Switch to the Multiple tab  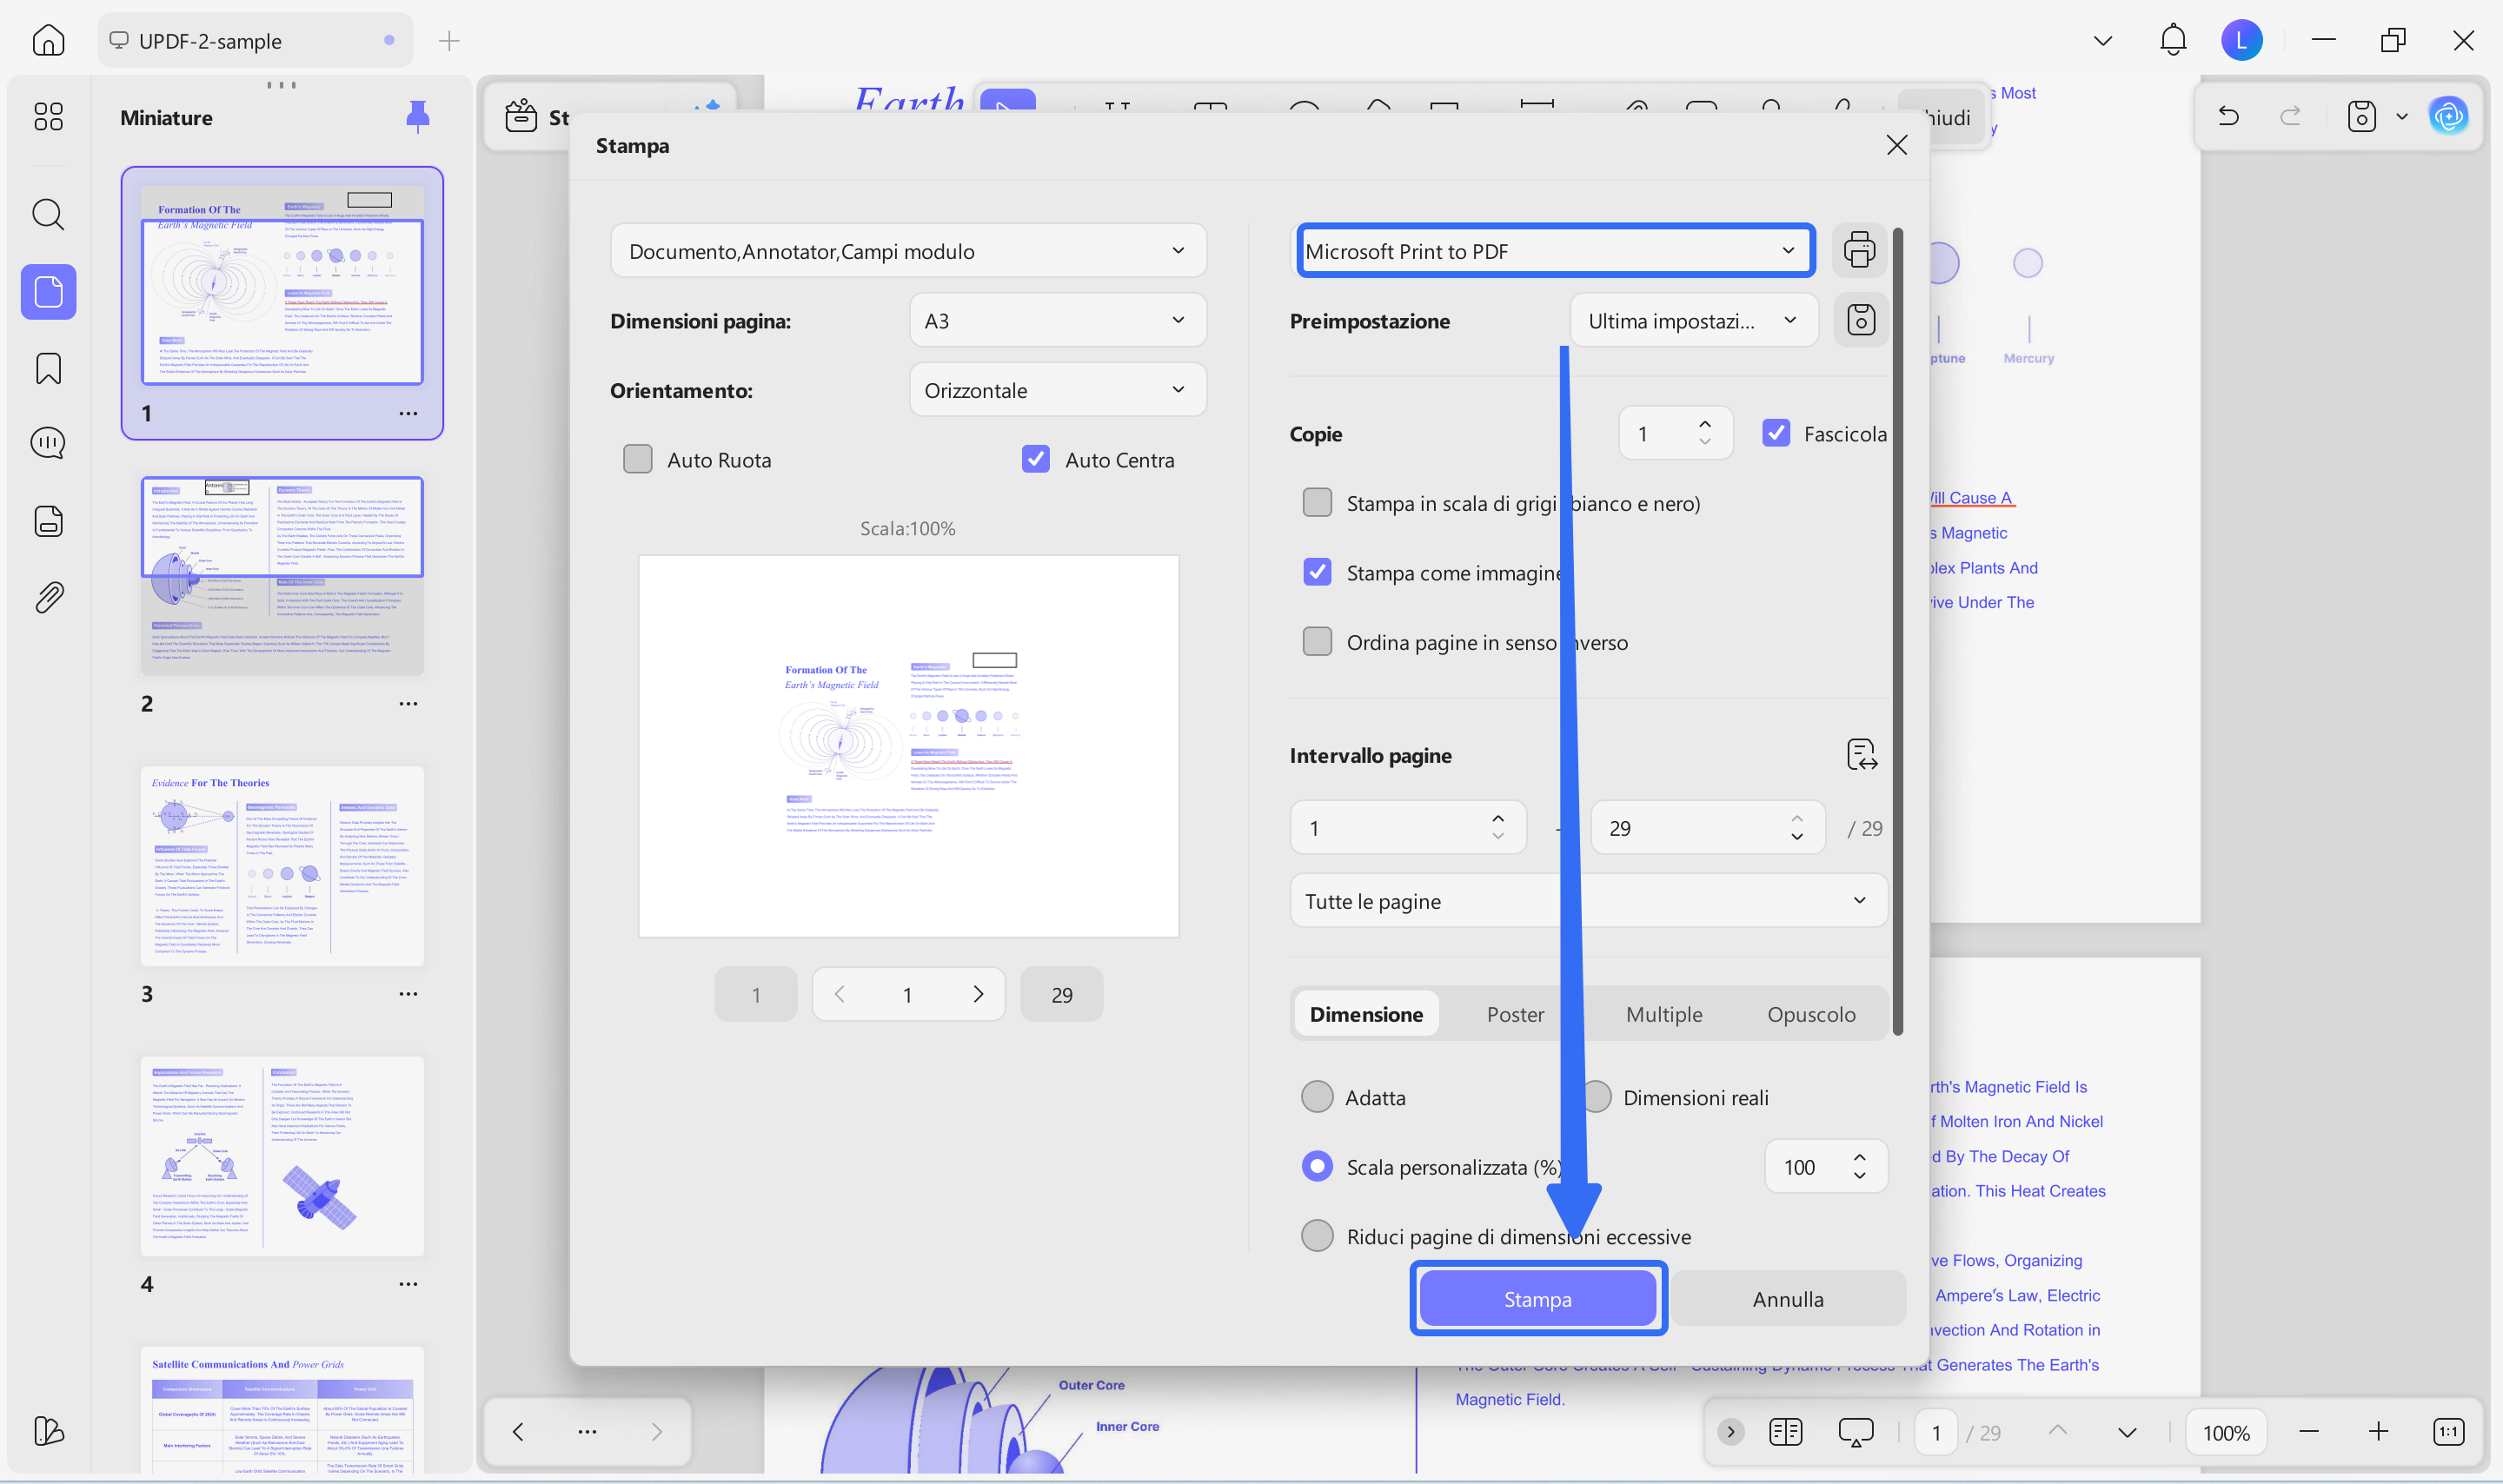tap(1663, 1013)
